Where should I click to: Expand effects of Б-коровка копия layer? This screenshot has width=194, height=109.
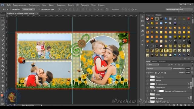pyautogui.click(x=191, y=84)
